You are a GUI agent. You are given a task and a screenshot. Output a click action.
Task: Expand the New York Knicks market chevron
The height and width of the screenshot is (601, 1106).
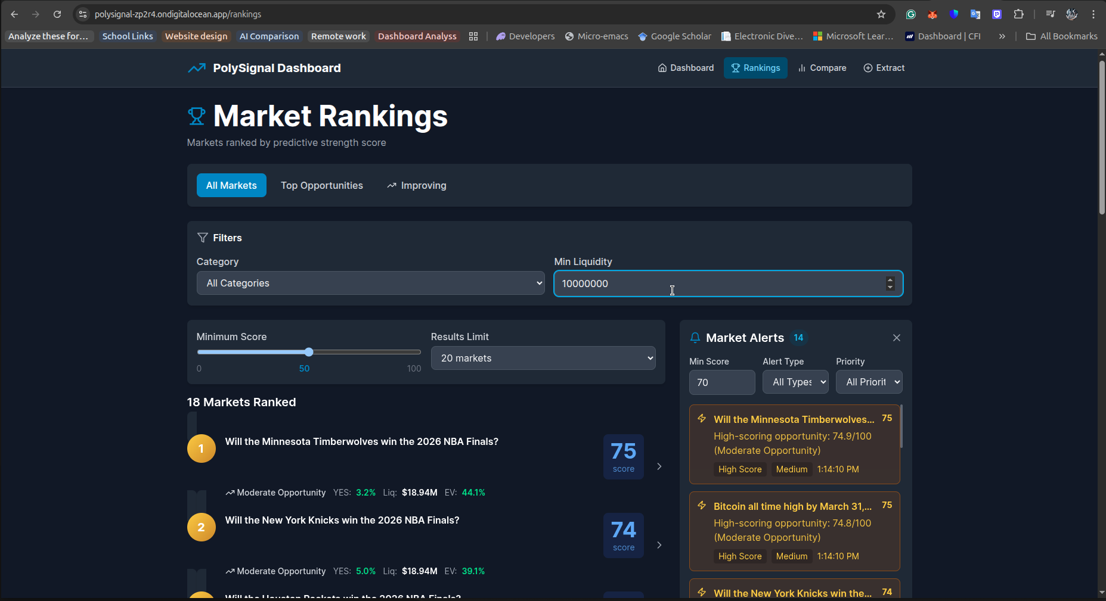pyautogui.click(x=659, y=545)
